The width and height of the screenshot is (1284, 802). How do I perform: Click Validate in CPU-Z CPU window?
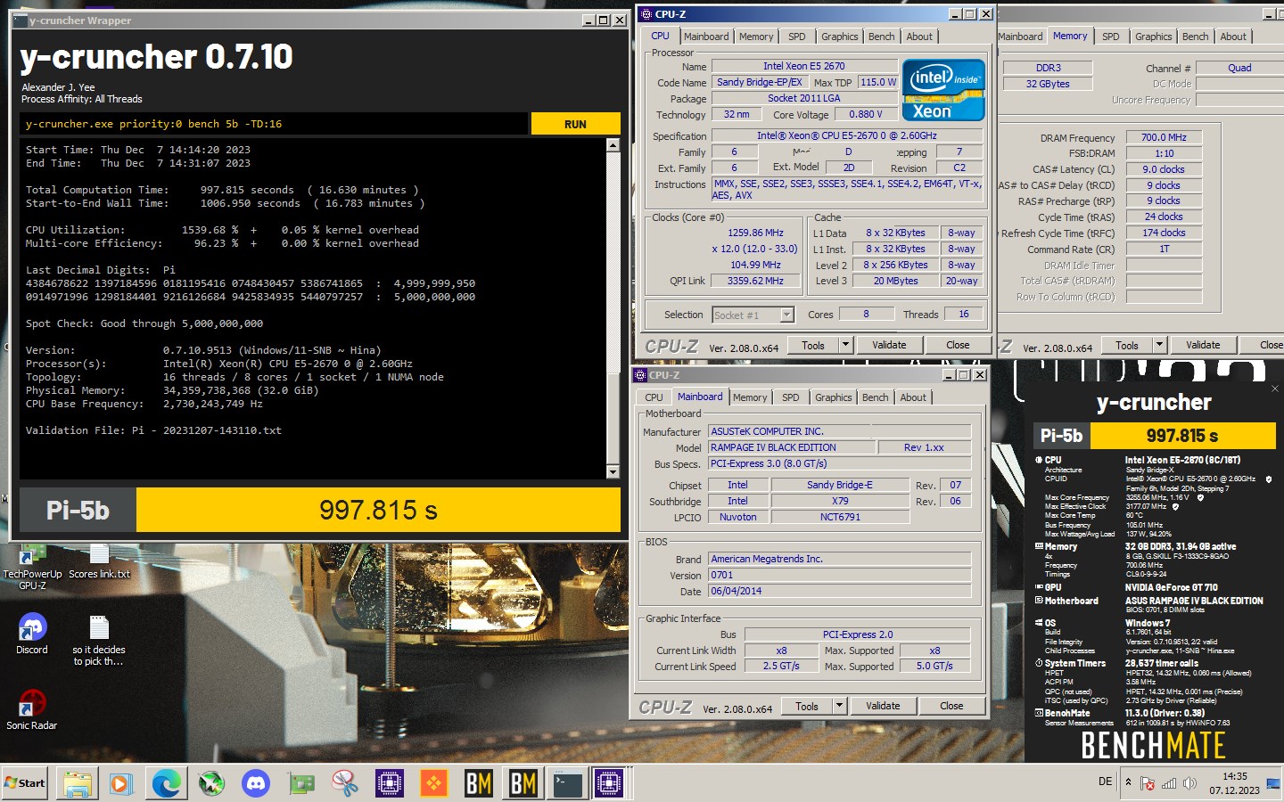click(x=889, y=345)
